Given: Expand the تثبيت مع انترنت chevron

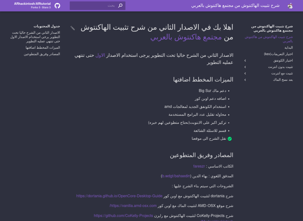Looking at the screenshot, I should tap(245, 73).
